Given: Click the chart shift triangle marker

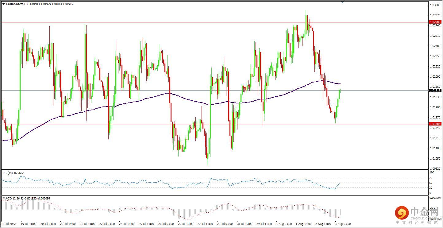Looking at the screenshot, I should 343,2.
